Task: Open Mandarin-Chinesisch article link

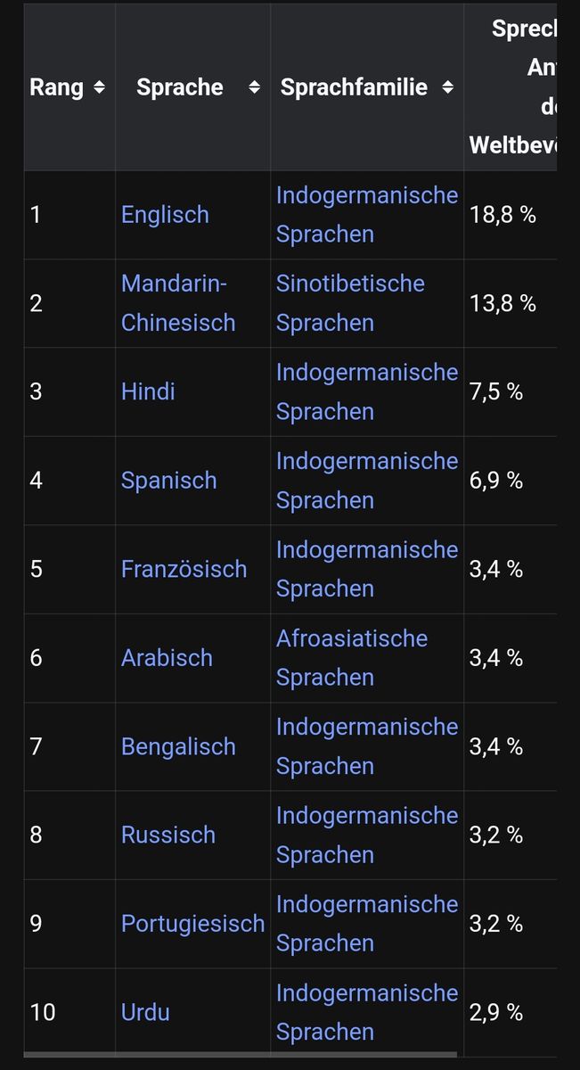Action: tap(178, 303)
